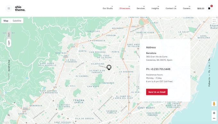Image resolution: width=218 pixels, height=124 pixels.
Task: Select the Map view type
Action: pyautogui.click(x=6, y=21)
